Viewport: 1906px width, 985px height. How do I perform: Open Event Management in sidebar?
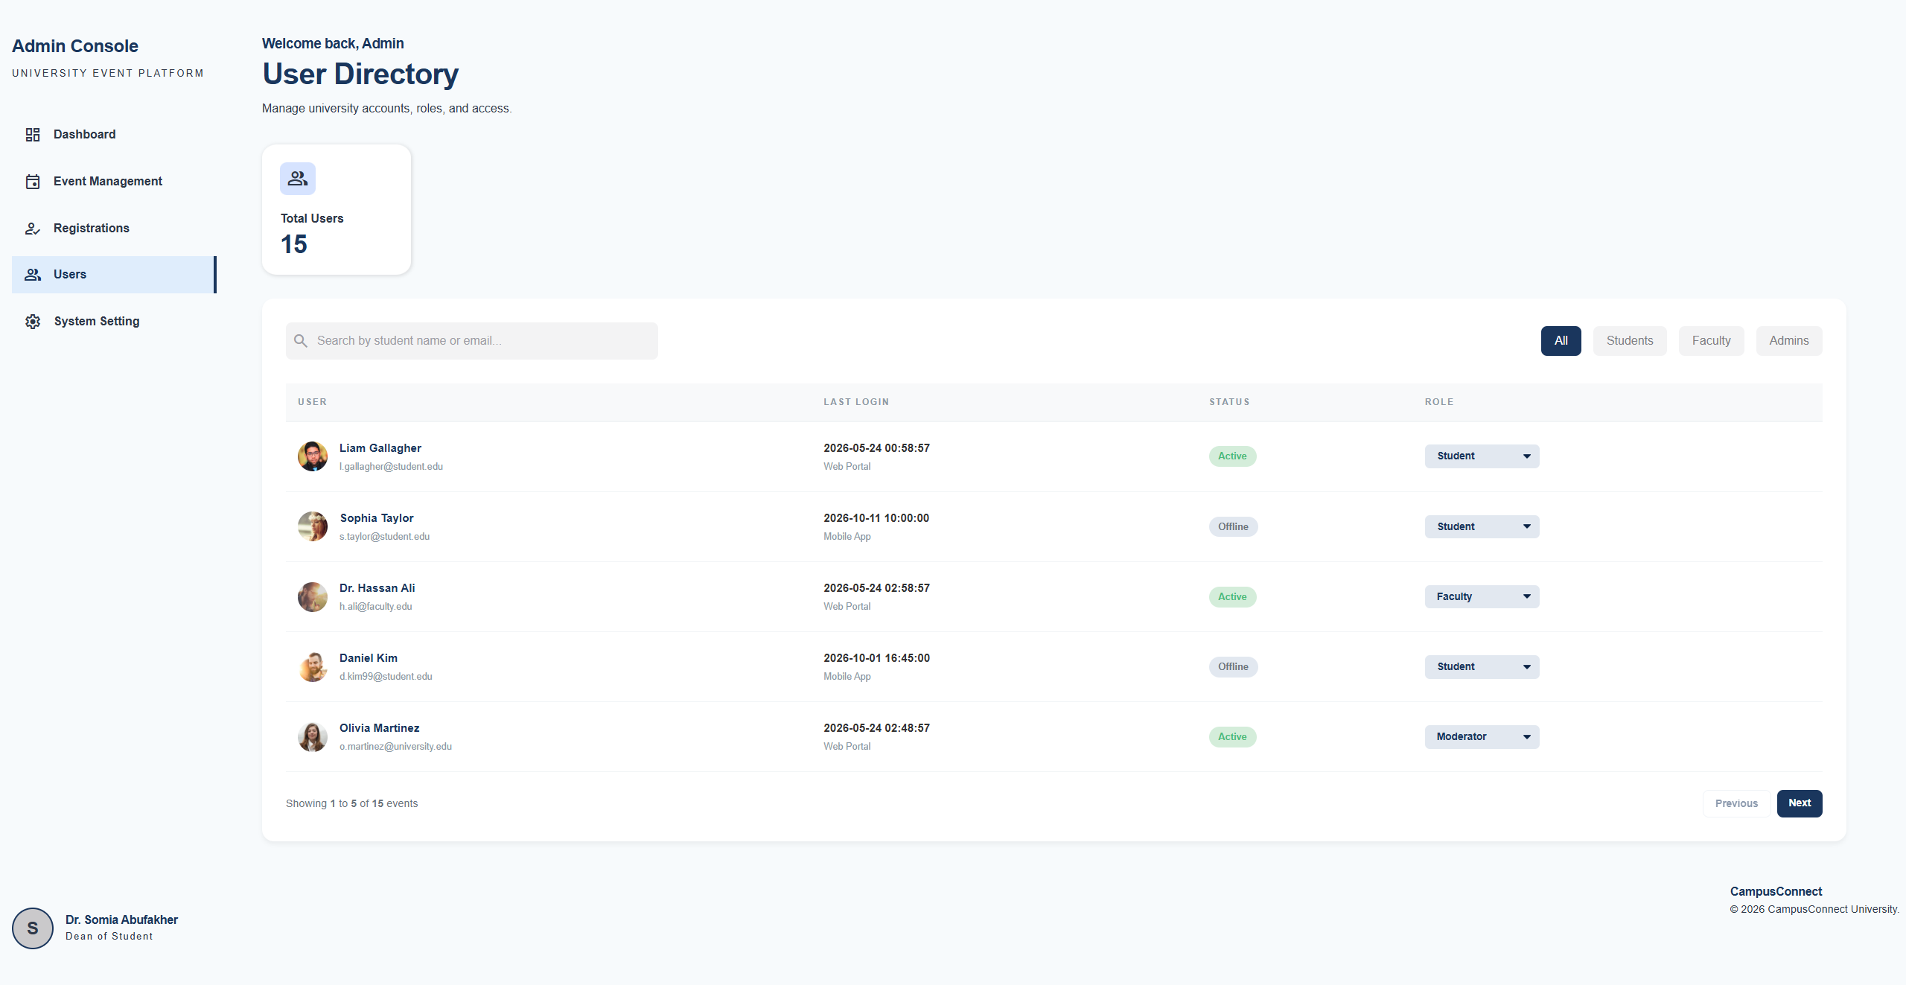pos(114,182)
